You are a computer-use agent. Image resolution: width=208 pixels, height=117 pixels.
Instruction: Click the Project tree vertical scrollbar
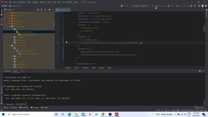[x=54, y=24]
